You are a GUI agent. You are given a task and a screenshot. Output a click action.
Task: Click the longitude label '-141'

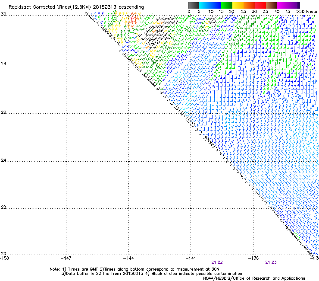point(191,258)
